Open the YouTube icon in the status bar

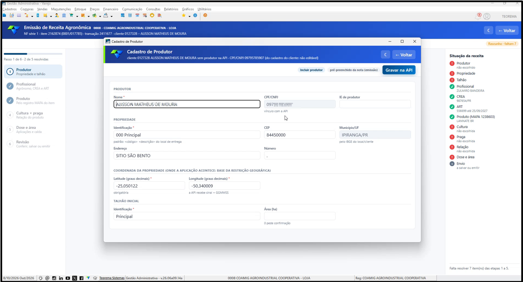pos(68,278)
